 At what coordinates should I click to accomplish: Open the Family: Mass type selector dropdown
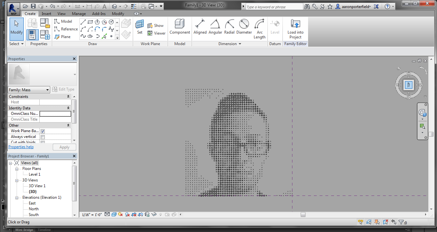coord(29,90)
